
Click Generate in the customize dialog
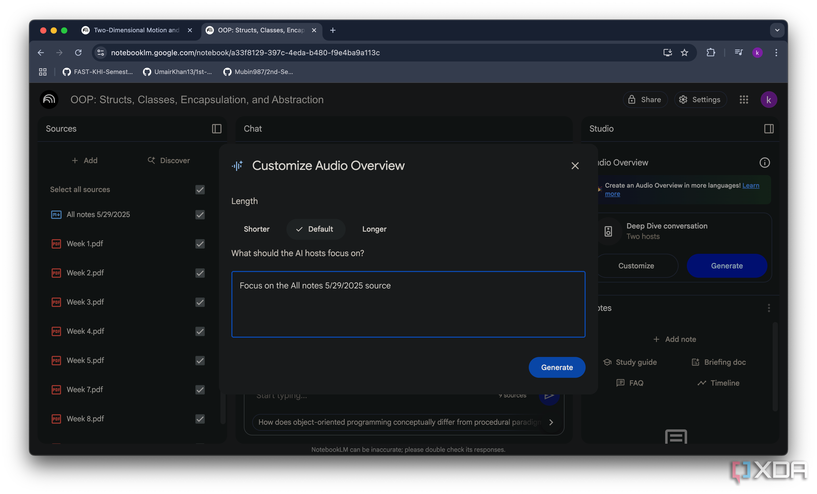556,367
